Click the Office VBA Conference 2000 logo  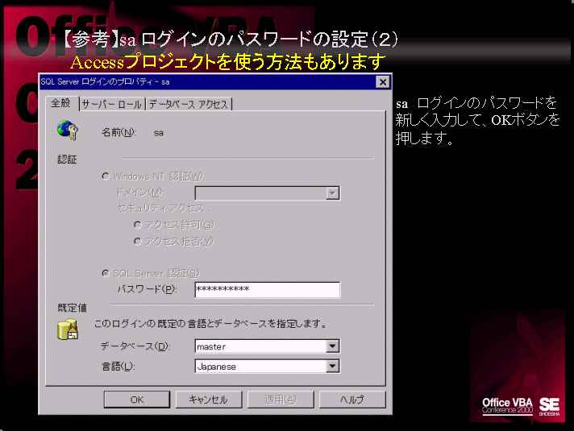[507, 406]
